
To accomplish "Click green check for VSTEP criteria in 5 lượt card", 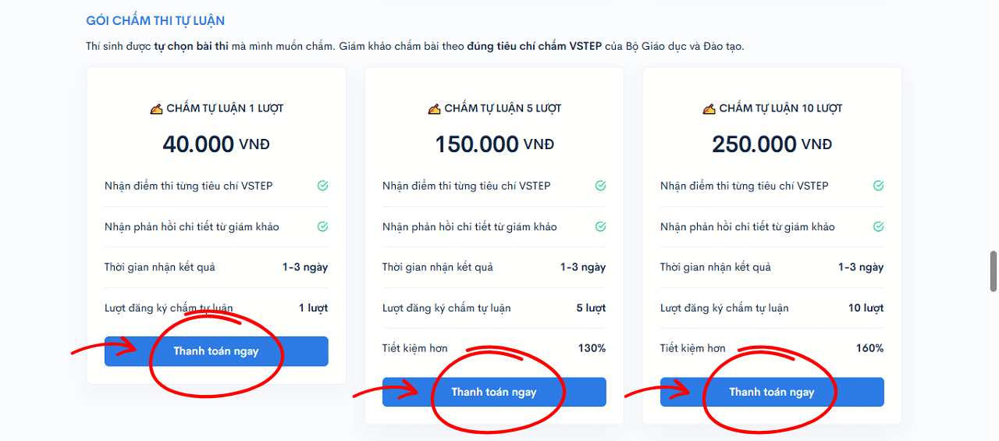I will [600, 186].
